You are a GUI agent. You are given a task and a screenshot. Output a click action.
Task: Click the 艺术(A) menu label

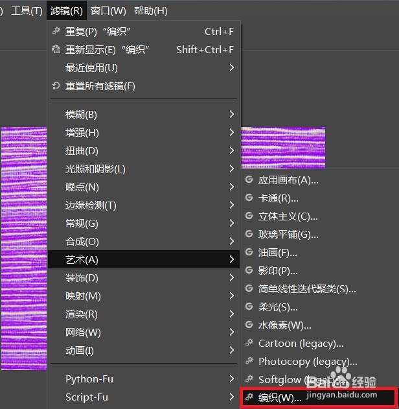82,259
